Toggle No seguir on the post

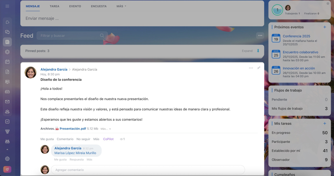pyautogui.click(x=83, y=139)
